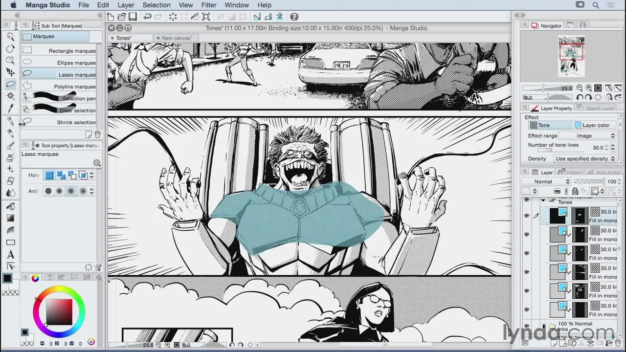The width and height of the screenshot is (626, 352).
Task: Select the Eyedropper tool
Action: 10,108
